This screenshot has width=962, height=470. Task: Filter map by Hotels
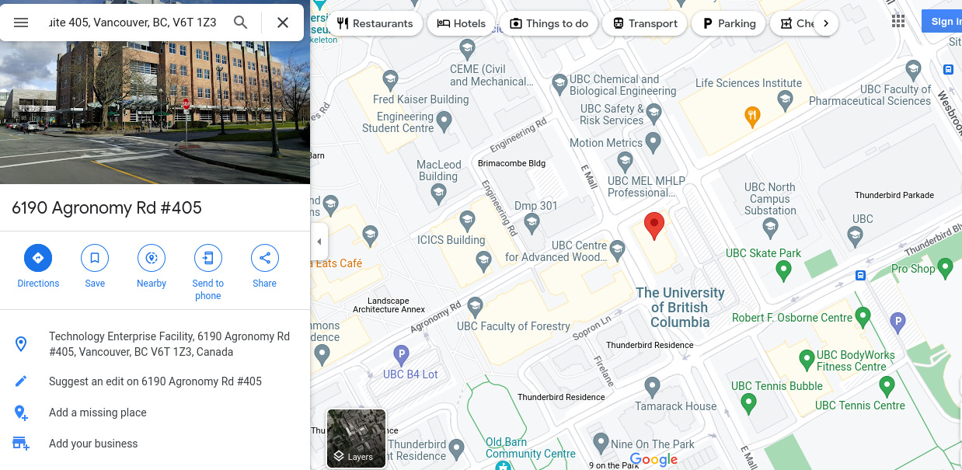coord(462,23)
